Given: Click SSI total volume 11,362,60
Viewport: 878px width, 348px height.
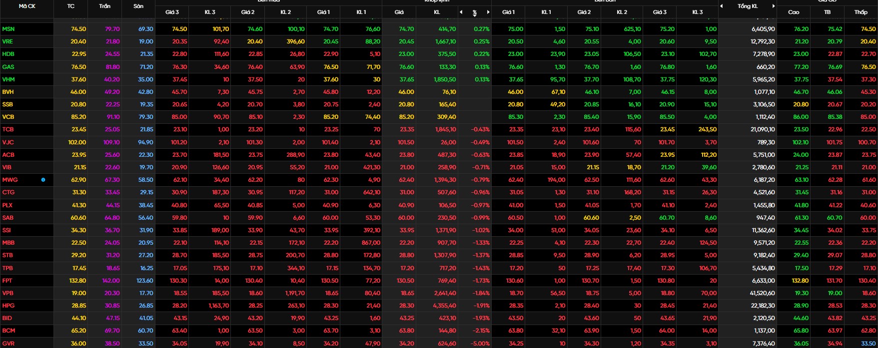Looking at the screenshot, I should pos(763,230).
